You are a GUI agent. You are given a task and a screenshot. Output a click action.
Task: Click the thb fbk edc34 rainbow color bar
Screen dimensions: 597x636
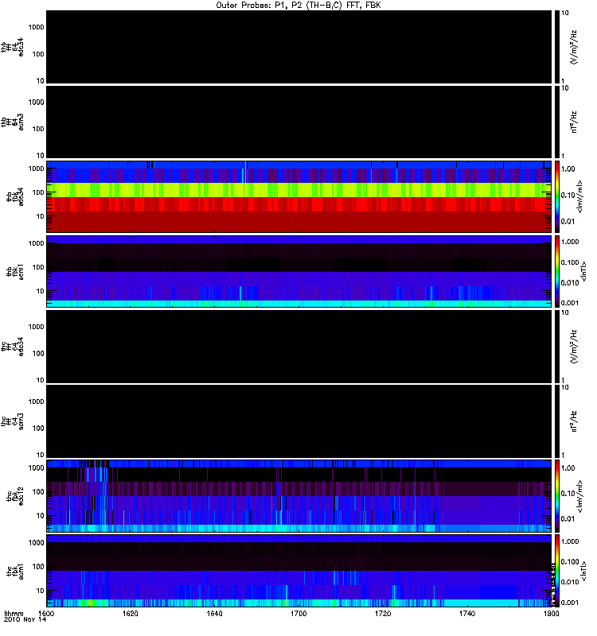tap(557, 196)
